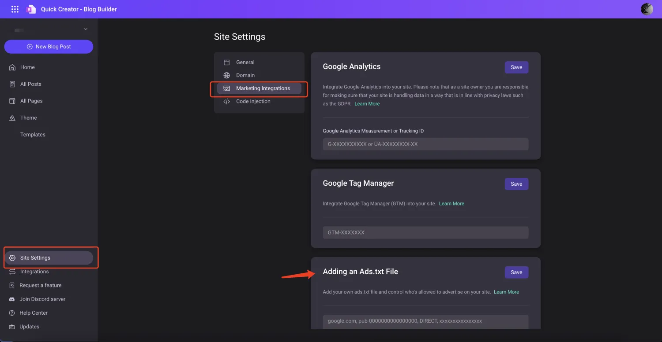Save the Google Tag Manager settings
Screen dimensions: 662x342
[516, 184]
